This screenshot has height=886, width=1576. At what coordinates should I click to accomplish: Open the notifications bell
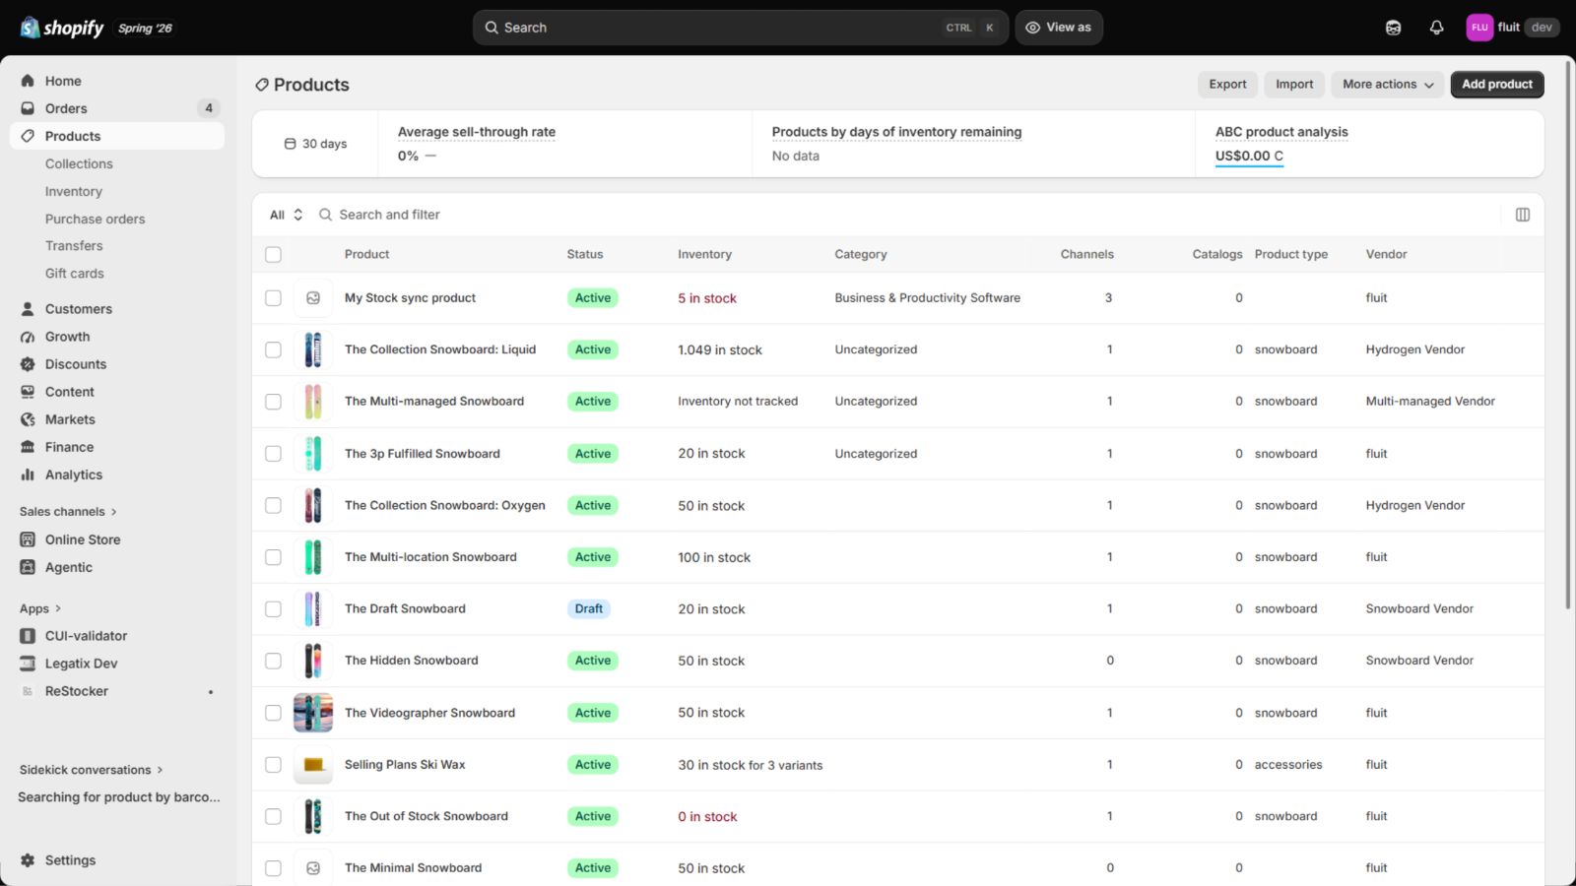tap(1436, 28)
